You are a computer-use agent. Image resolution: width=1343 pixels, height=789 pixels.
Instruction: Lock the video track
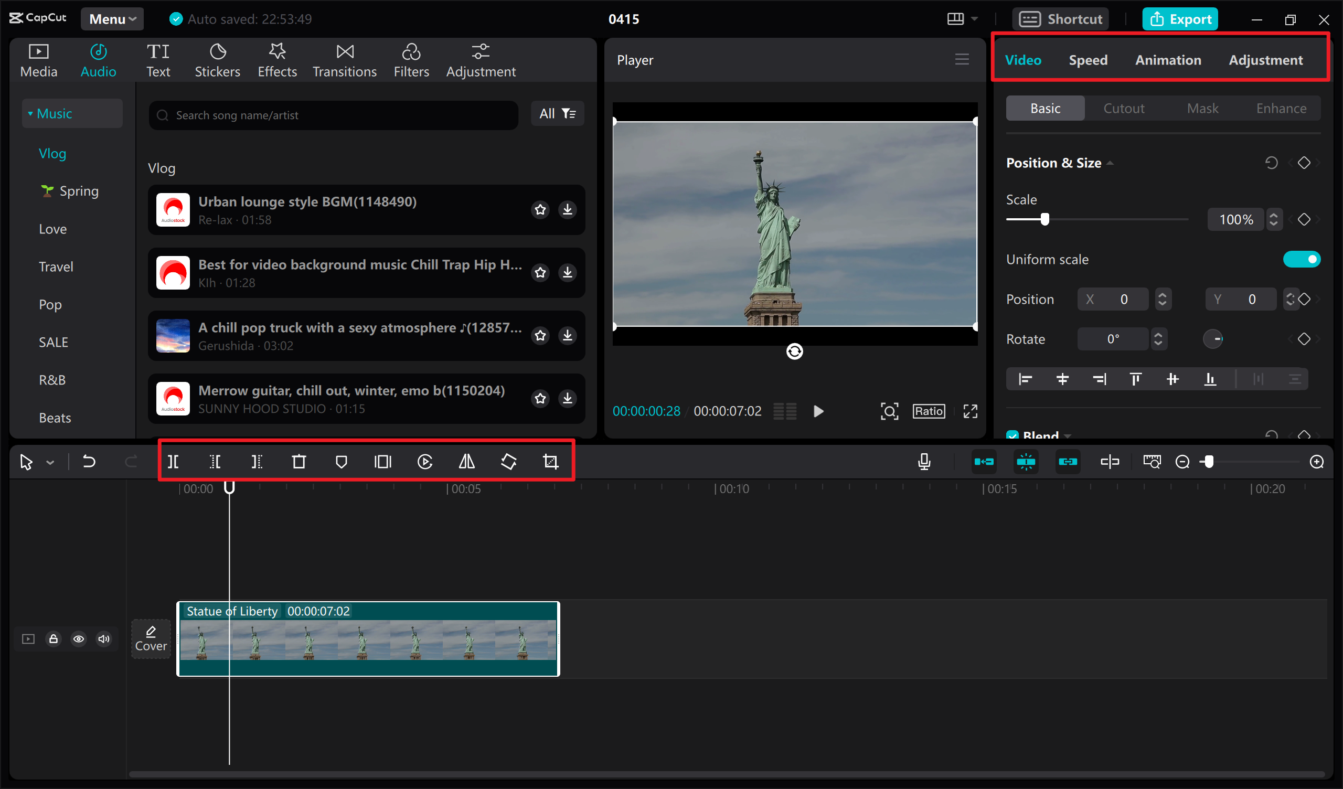click(54, 638)
